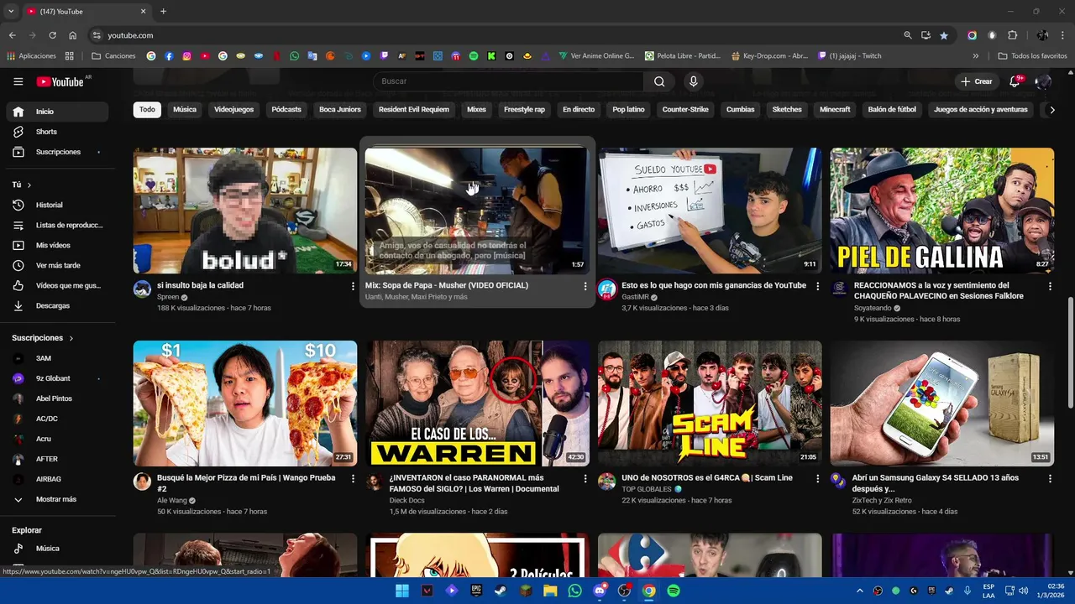Open the notifications bell

click(1015, 81)
